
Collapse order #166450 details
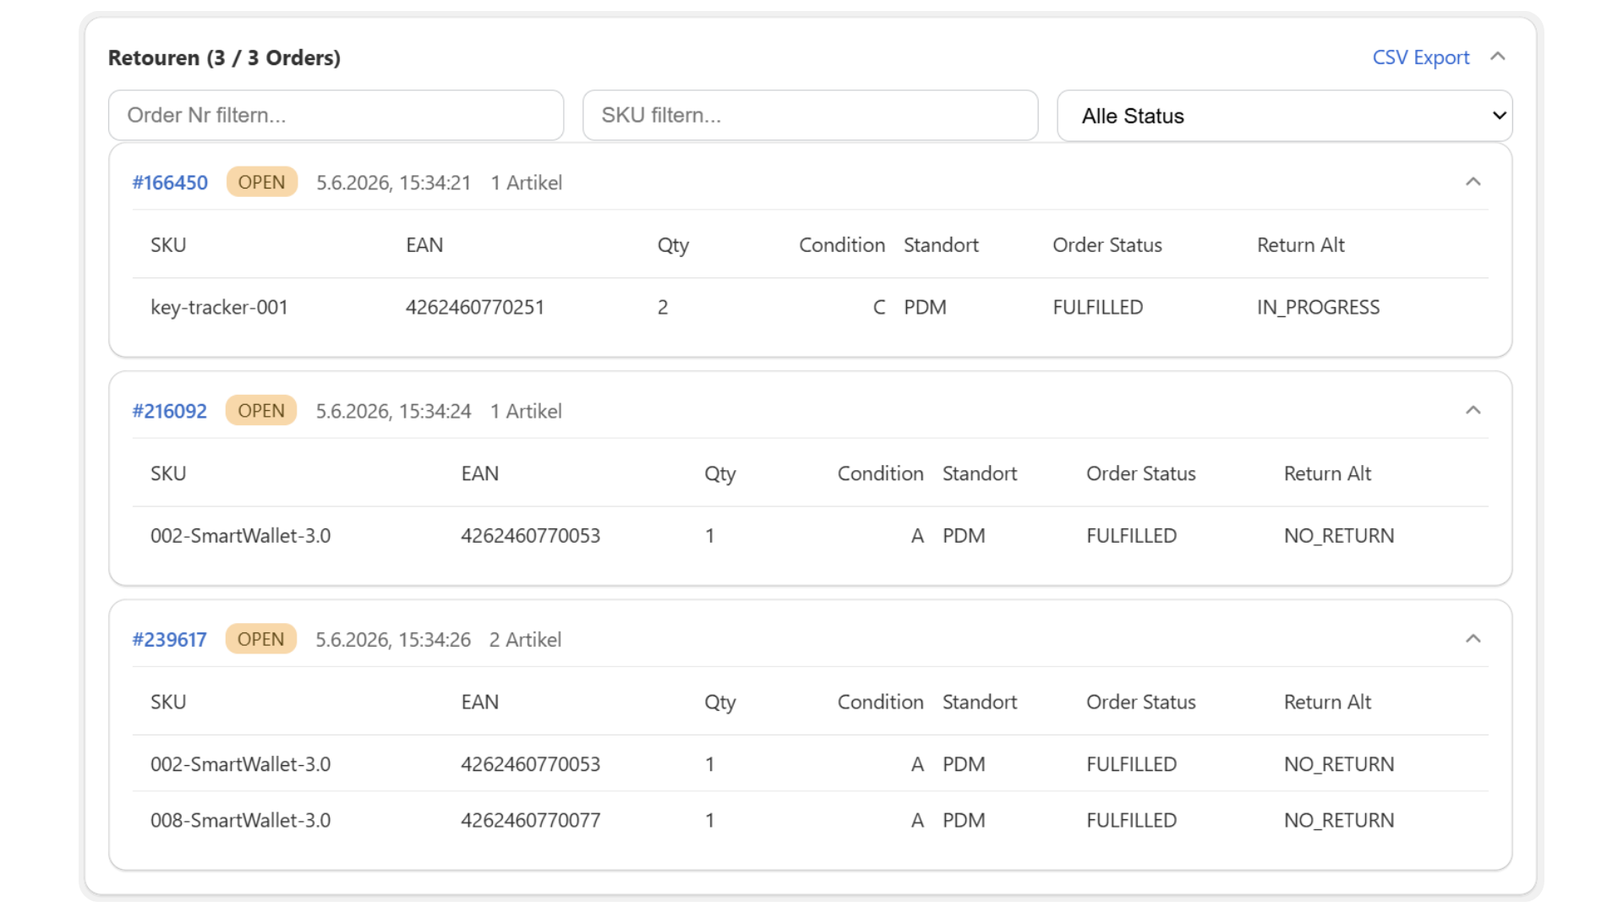[x=1473, y=182]
